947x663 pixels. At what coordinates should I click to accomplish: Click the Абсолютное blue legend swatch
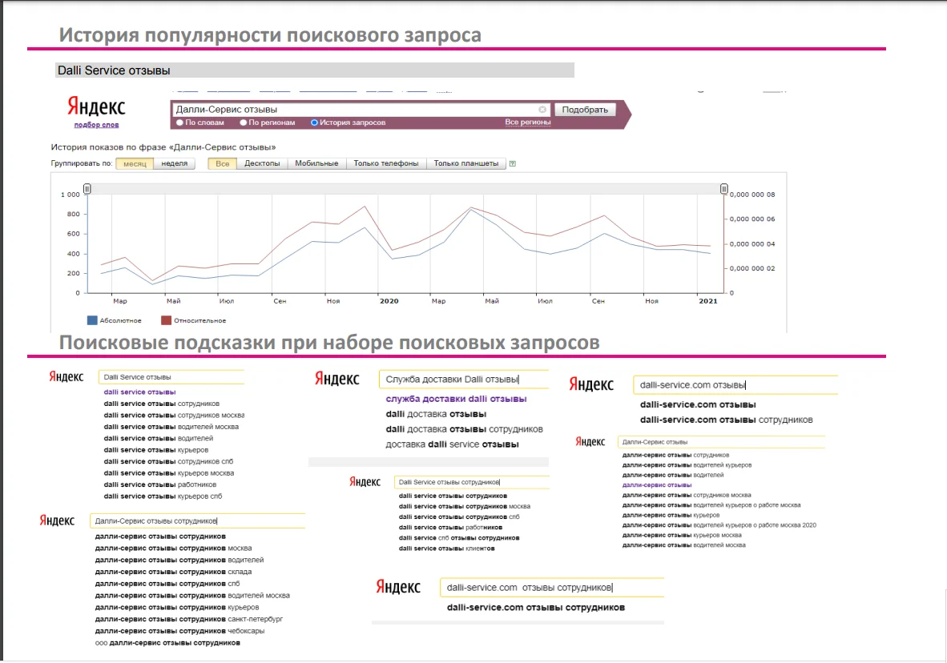[x=92, y=320]
